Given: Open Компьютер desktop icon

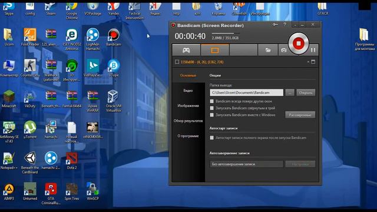Looking at the screenshot, I should pyautogui.click(x=9, y=68).
